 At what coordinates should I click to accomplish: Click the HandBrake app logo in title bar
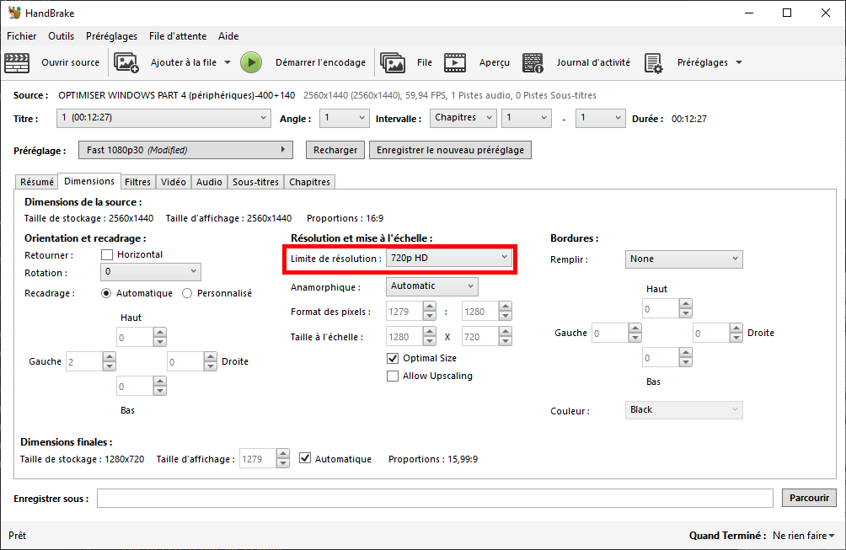pyautogui.click(x=14, y=13)
